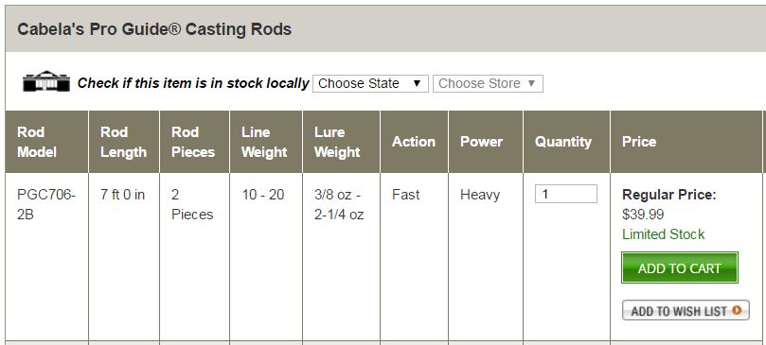Open the Choose State dropdown

[x=370, y=83]
